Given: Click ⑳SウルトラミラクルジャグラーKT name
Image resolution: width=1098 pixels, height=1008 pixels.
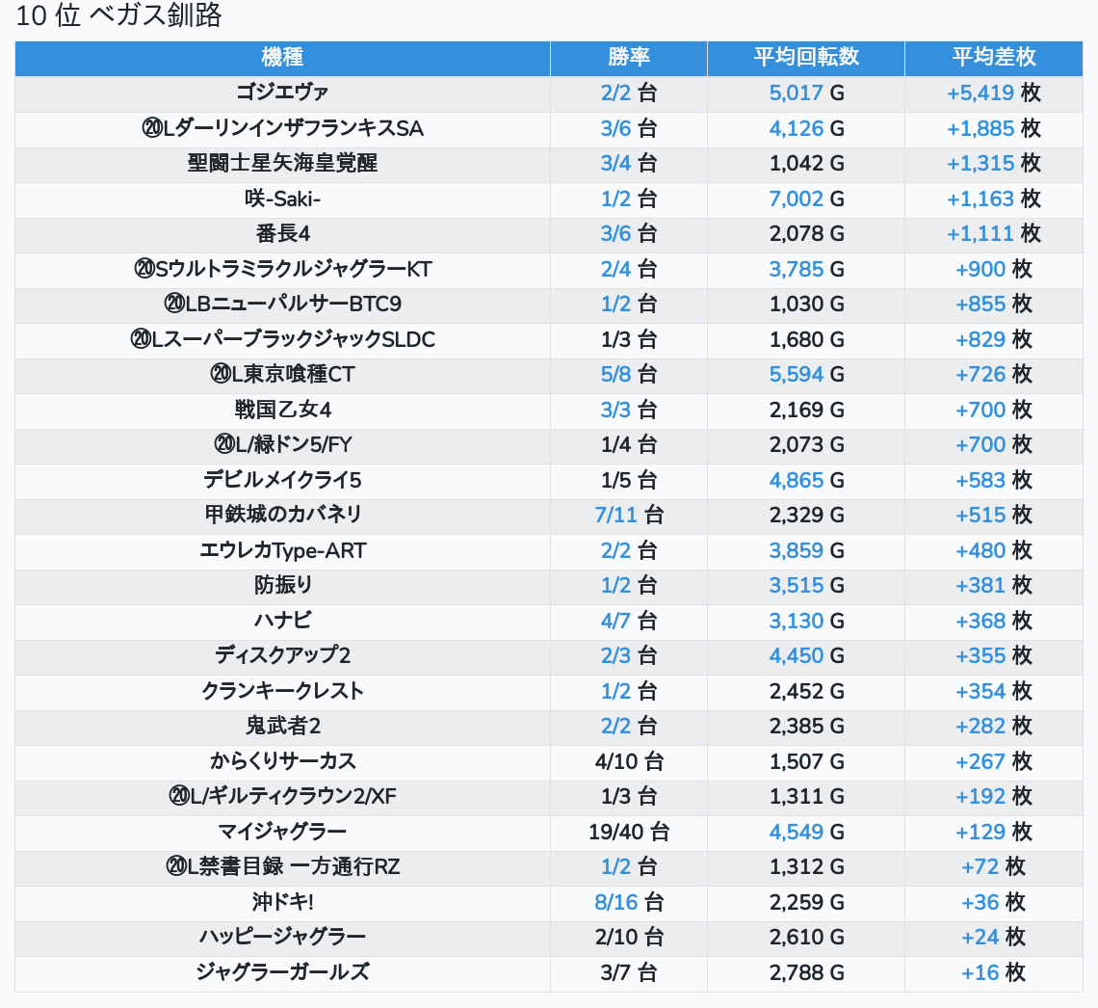Looking at the screenshot, I should 282,269.
